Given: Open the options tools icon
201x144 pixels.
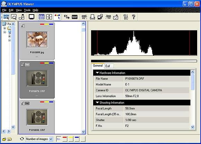Looking at the screenshot, I should 125,17.
